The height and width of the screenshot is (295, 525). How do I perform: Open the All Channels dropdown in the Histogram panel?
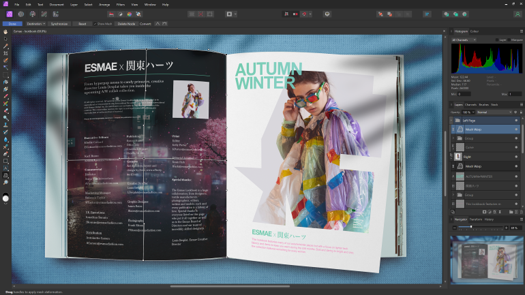point(464,40)
